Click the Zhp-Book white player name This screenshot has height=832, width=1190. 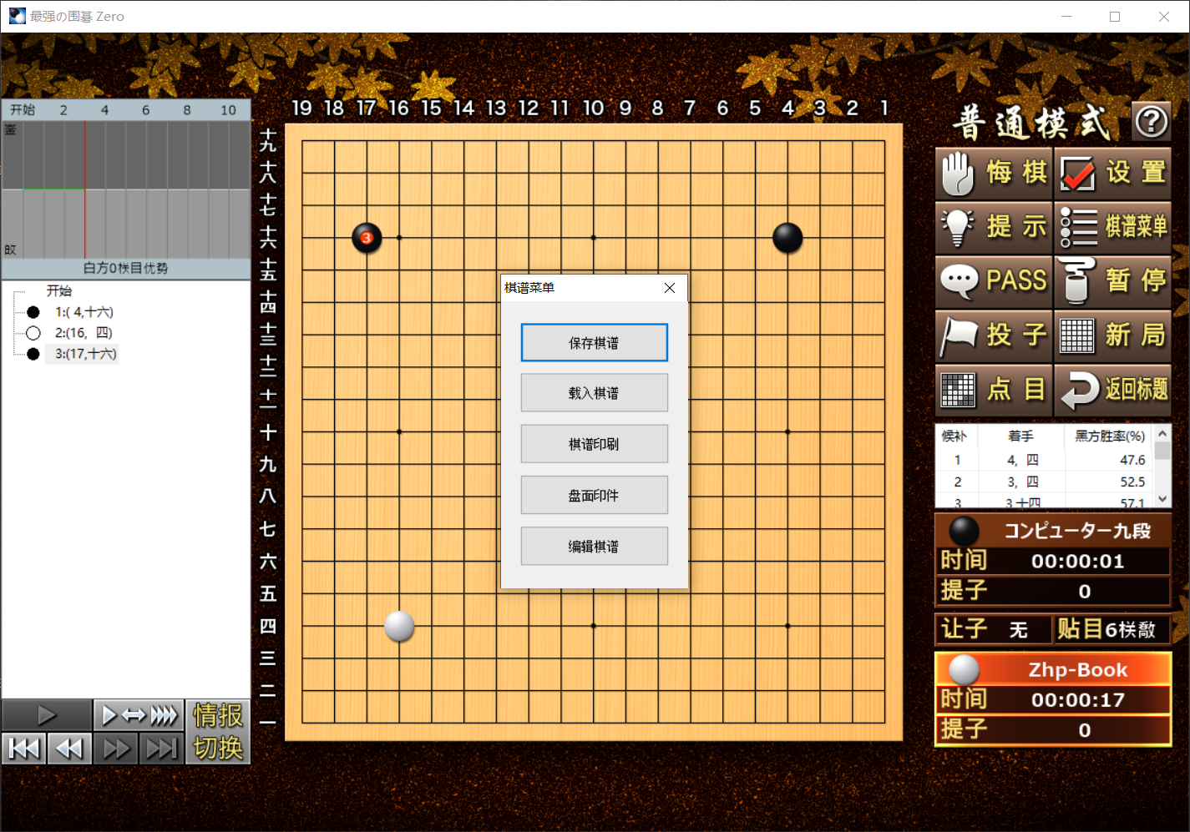point(1078,670)
